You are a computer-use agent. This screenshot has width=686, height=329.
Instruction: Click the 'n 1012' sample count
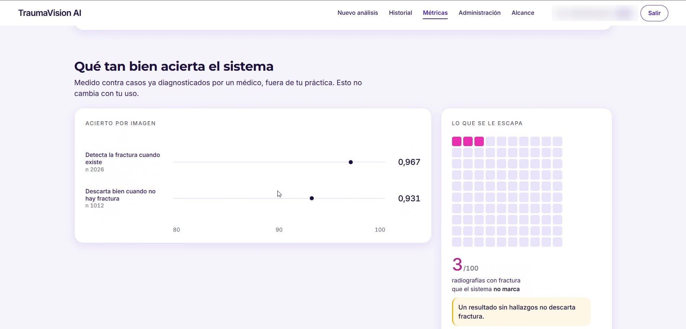(x=95, y=206)
